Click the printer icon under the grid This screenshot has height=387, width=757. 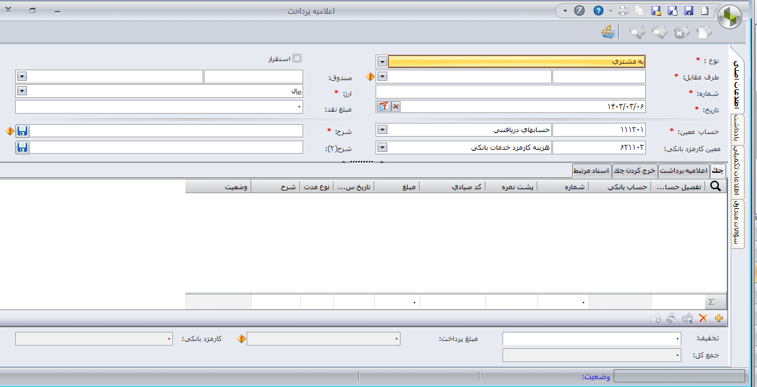672,318
